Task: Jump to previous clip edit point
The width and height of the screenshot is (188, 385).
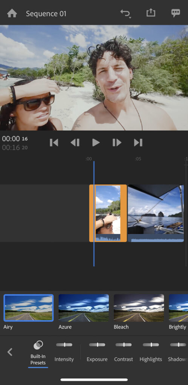Action: [54, 142]
